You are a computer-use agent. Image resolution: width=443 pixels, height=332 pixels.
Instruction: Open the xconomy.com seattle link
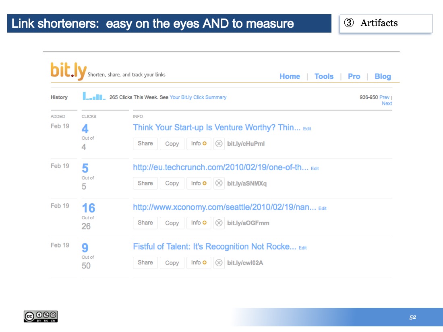click(x=225, y=207)
